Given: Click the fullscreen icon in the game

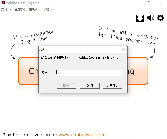Looking at the screenshot, I should (x=140, y=18).
